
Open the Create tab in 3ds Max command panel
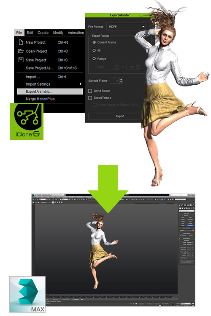point(179,205)
